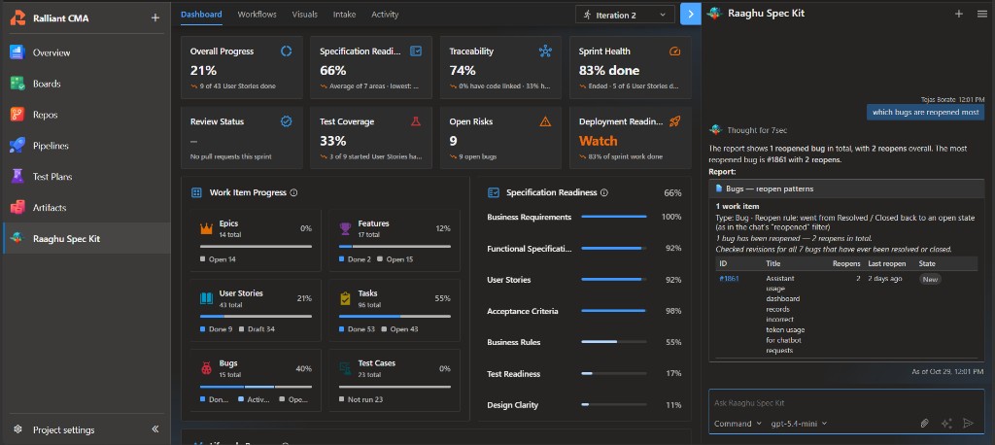Screen dimensions: 995x445
Task: Click the Ralliant CMA project logo
Action: pos(17,18)
